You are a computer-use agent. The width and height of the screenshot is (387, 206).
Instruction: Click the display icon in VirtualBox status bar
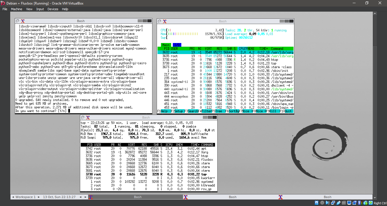[349, 203]
